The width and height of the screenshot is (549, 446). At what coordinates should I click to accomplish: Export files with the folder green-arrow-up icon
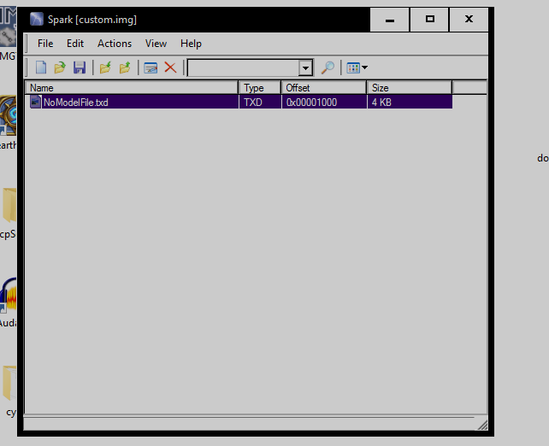coord(125,67)
